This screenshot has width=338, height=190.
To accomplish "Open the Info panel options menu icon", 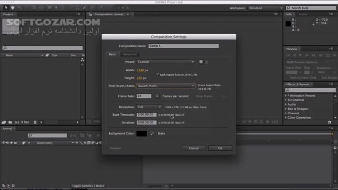I will click(331, 14).
